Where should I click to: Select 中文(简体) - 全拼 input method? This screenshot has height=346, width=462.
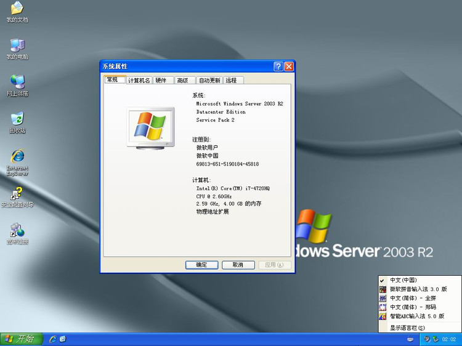pos(419,298)
